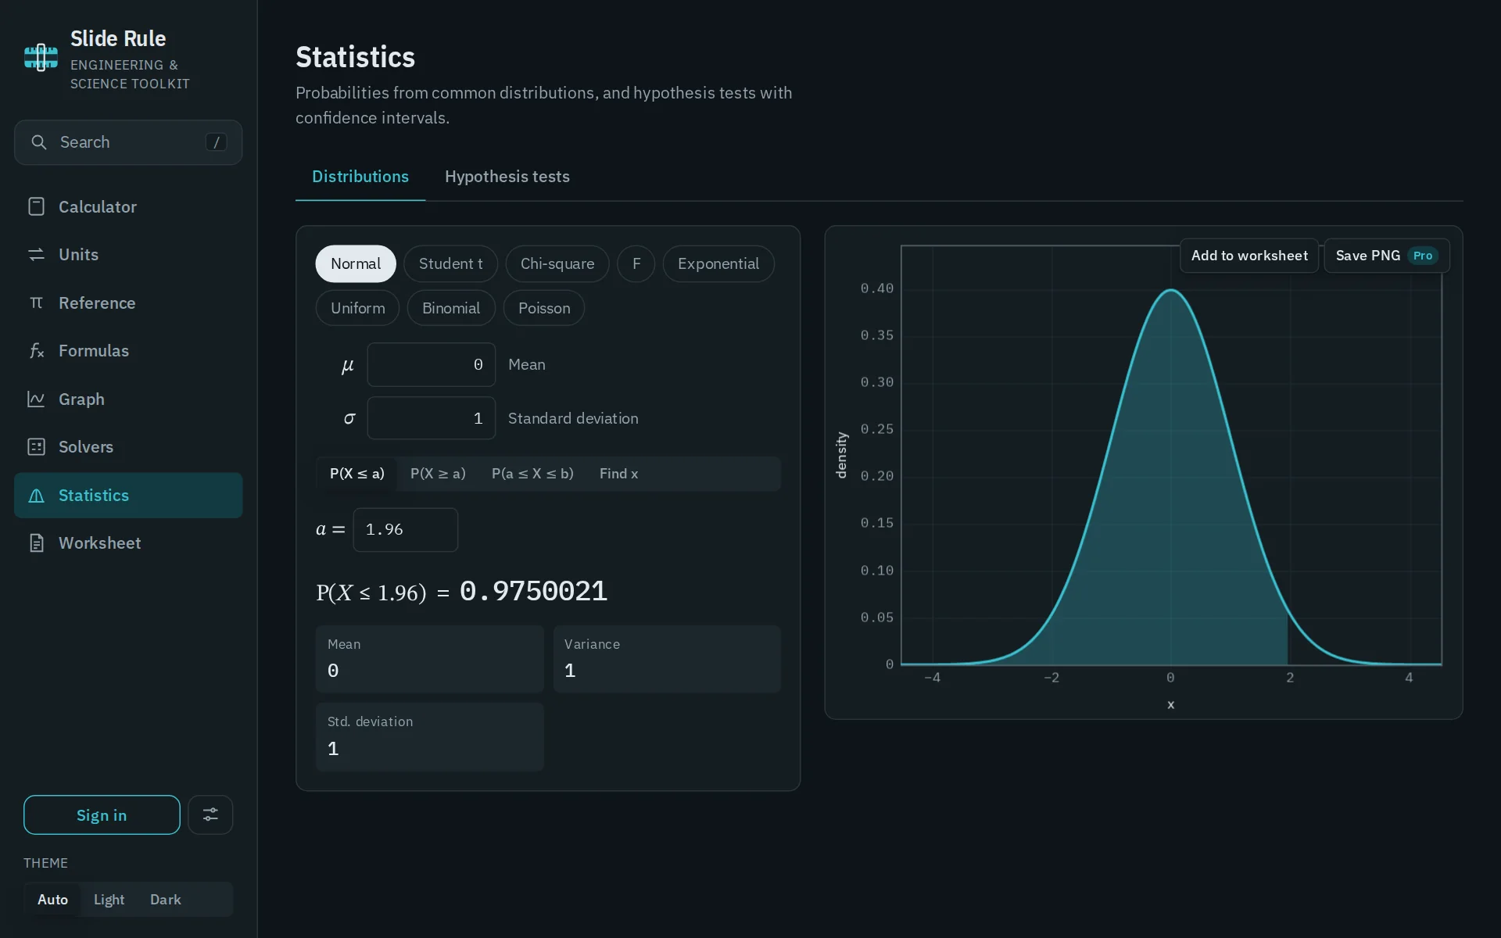Click the Sign in button

coord(102,814)
